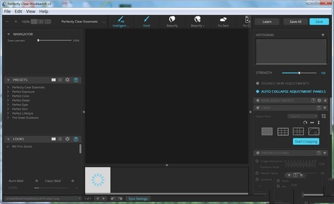The height and width of the screenshot is (204, 334).
Task: Expand Perfectly Clear Essentials preset group
Action: pyautogui.click(x=8, y=87)
